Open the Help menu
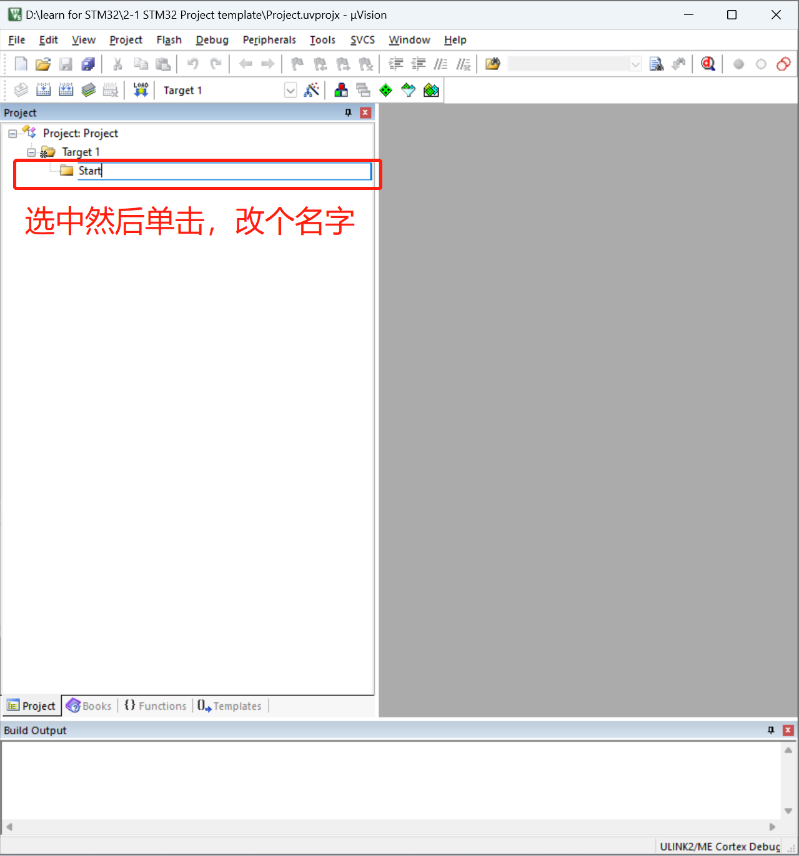Image resolution: width=799 pixels, height=856 pixels. 455,40
